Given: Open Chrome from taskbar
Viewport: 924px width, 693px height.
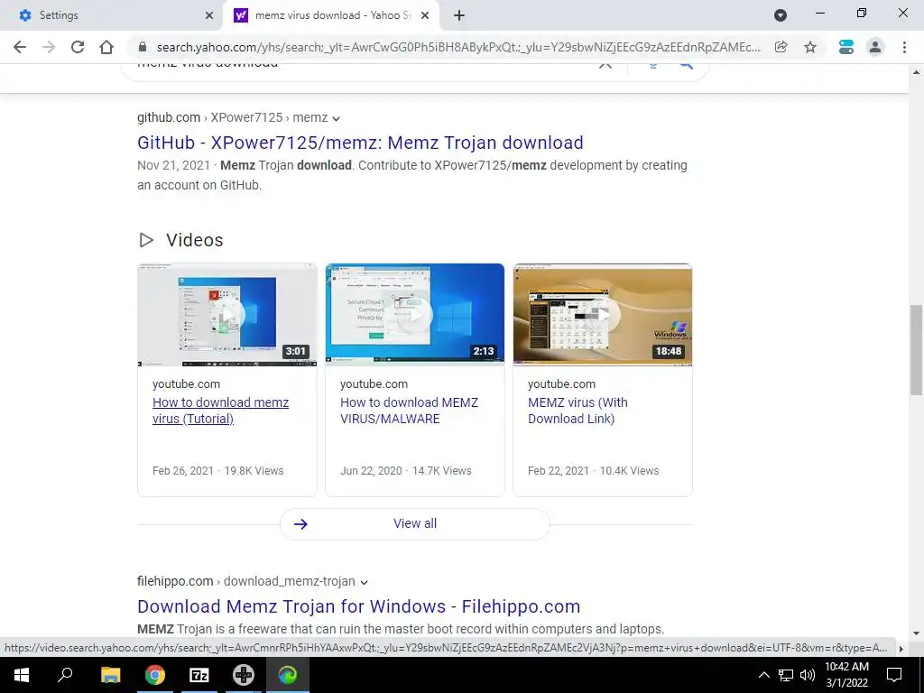Looking at the screenshot, I should 154,675.
